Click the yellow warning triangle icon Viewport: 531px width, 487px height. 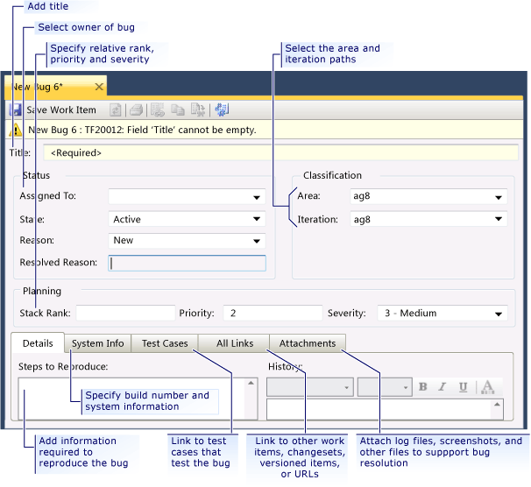pyautogui.click(x=16, y=130)
